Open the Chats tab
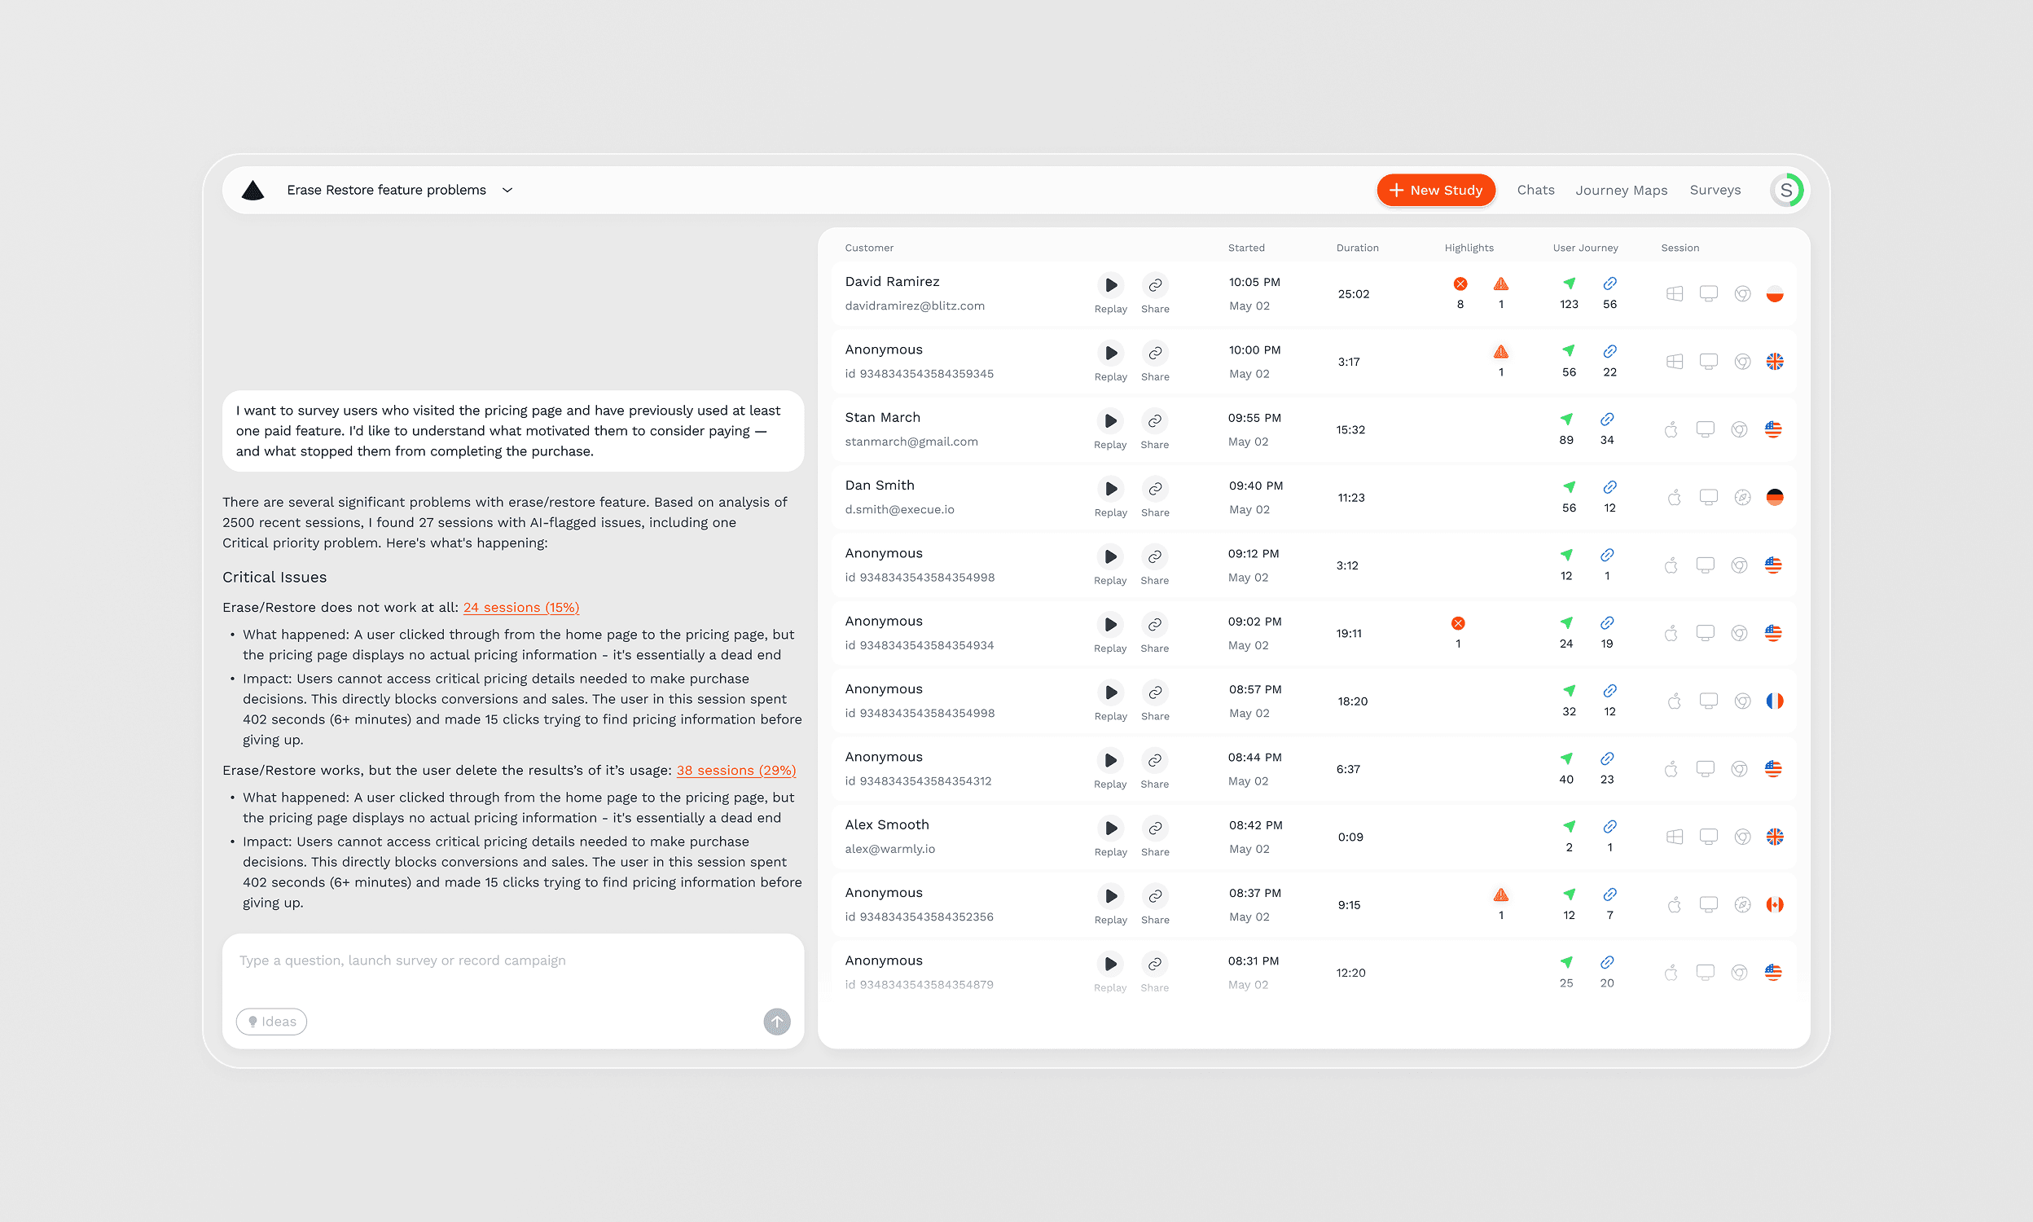 [x=1535, y=190]
